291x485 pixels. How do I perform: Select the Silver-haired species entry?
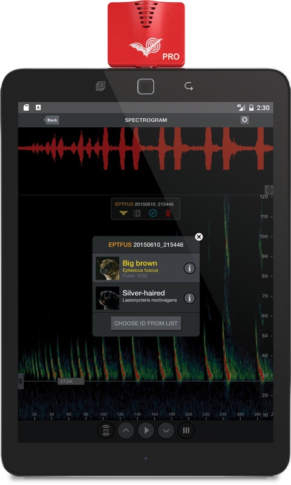(x=146, y=298)
